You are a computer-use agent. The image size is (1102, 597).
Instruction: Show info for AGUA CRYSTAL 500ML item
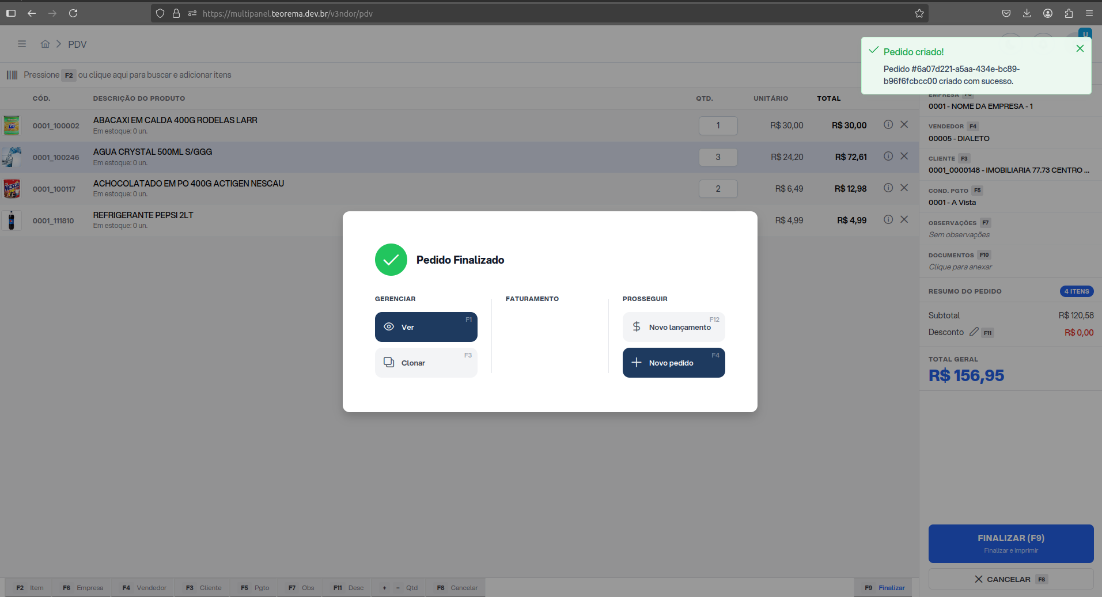[x=888, y=156]
